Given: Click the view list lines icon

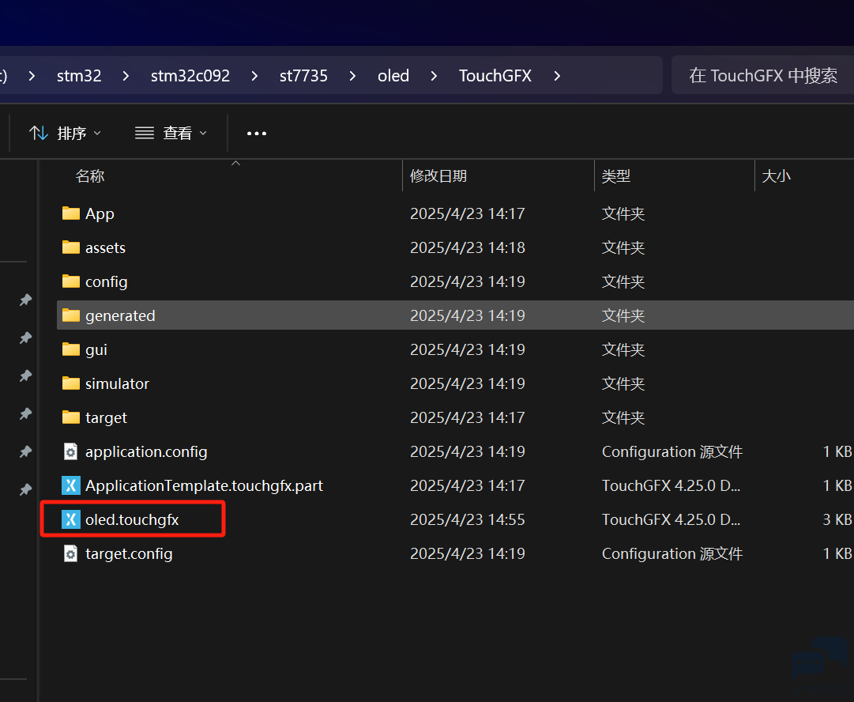Looking at the screenshot, I should tap(145, 133).
